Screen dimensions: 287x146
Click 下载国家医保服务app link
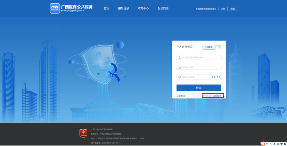pyautogui.click(x=205, y=9)
